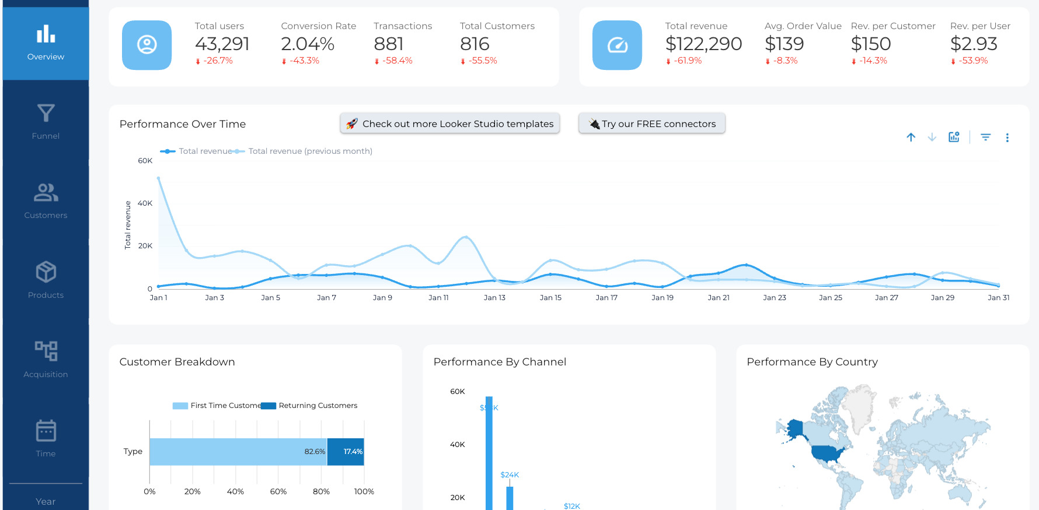Click the 17.4% returning customers bar
The height and width of the screenshot is (510, 1039).
346,452
